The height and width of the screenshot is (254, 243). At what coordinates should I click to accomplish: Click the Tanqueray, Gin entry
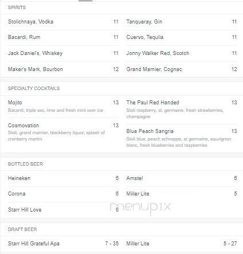(182, 22)
